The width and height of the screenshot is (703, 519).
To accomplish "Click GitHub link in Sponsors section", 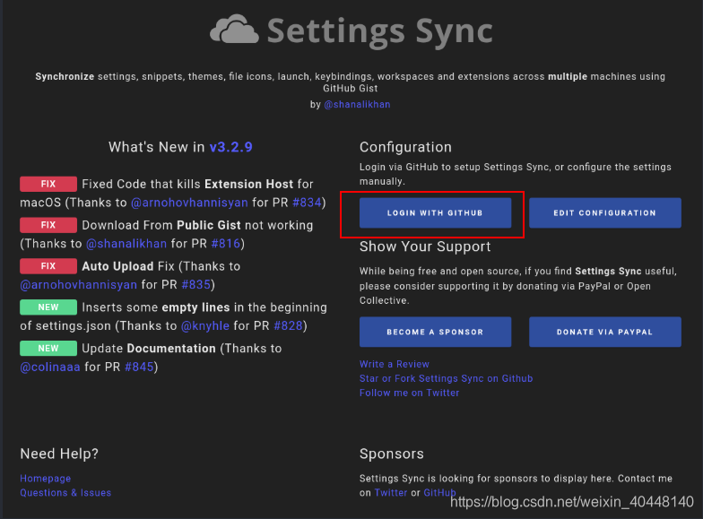I will tap(439, 493).
